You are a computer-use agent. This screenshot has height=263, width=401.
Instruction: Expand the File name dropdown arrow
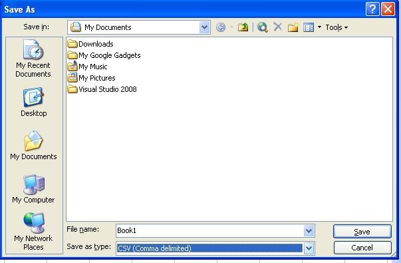click(309, 231)
